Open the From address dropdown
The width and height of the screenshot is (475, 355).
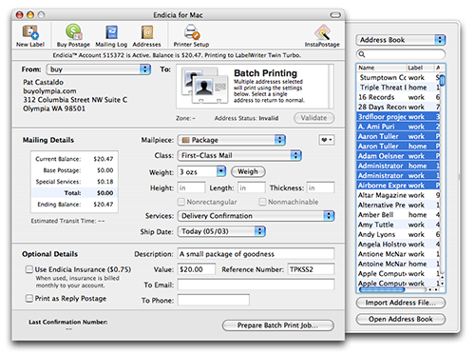(99, 69)
